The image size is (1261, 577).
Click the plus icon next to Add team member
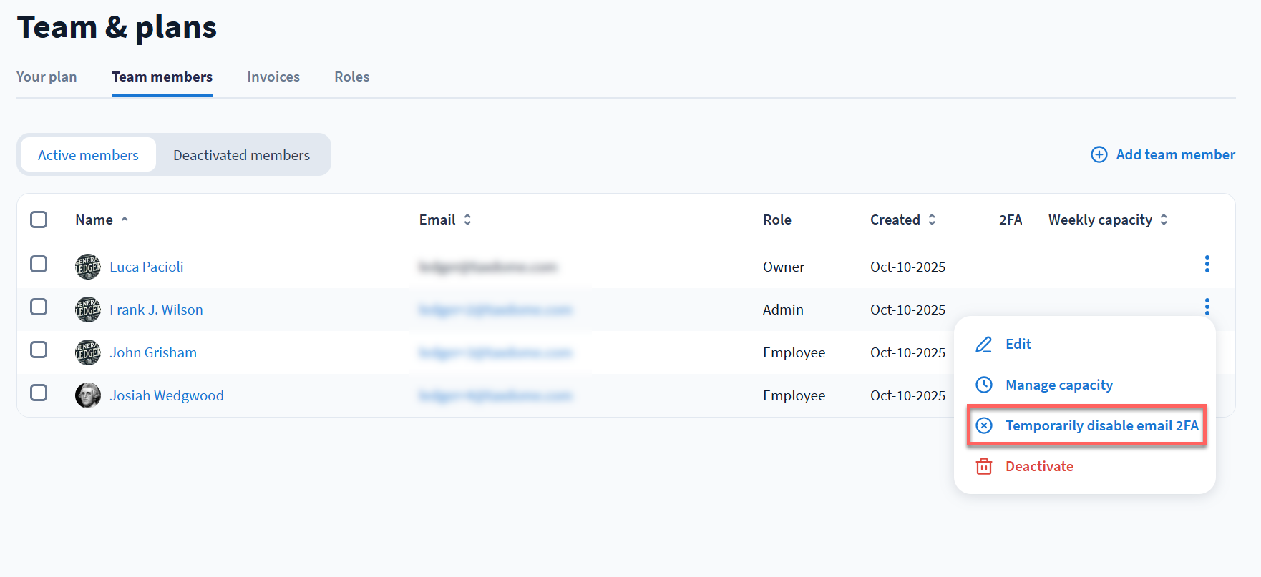1099,154
